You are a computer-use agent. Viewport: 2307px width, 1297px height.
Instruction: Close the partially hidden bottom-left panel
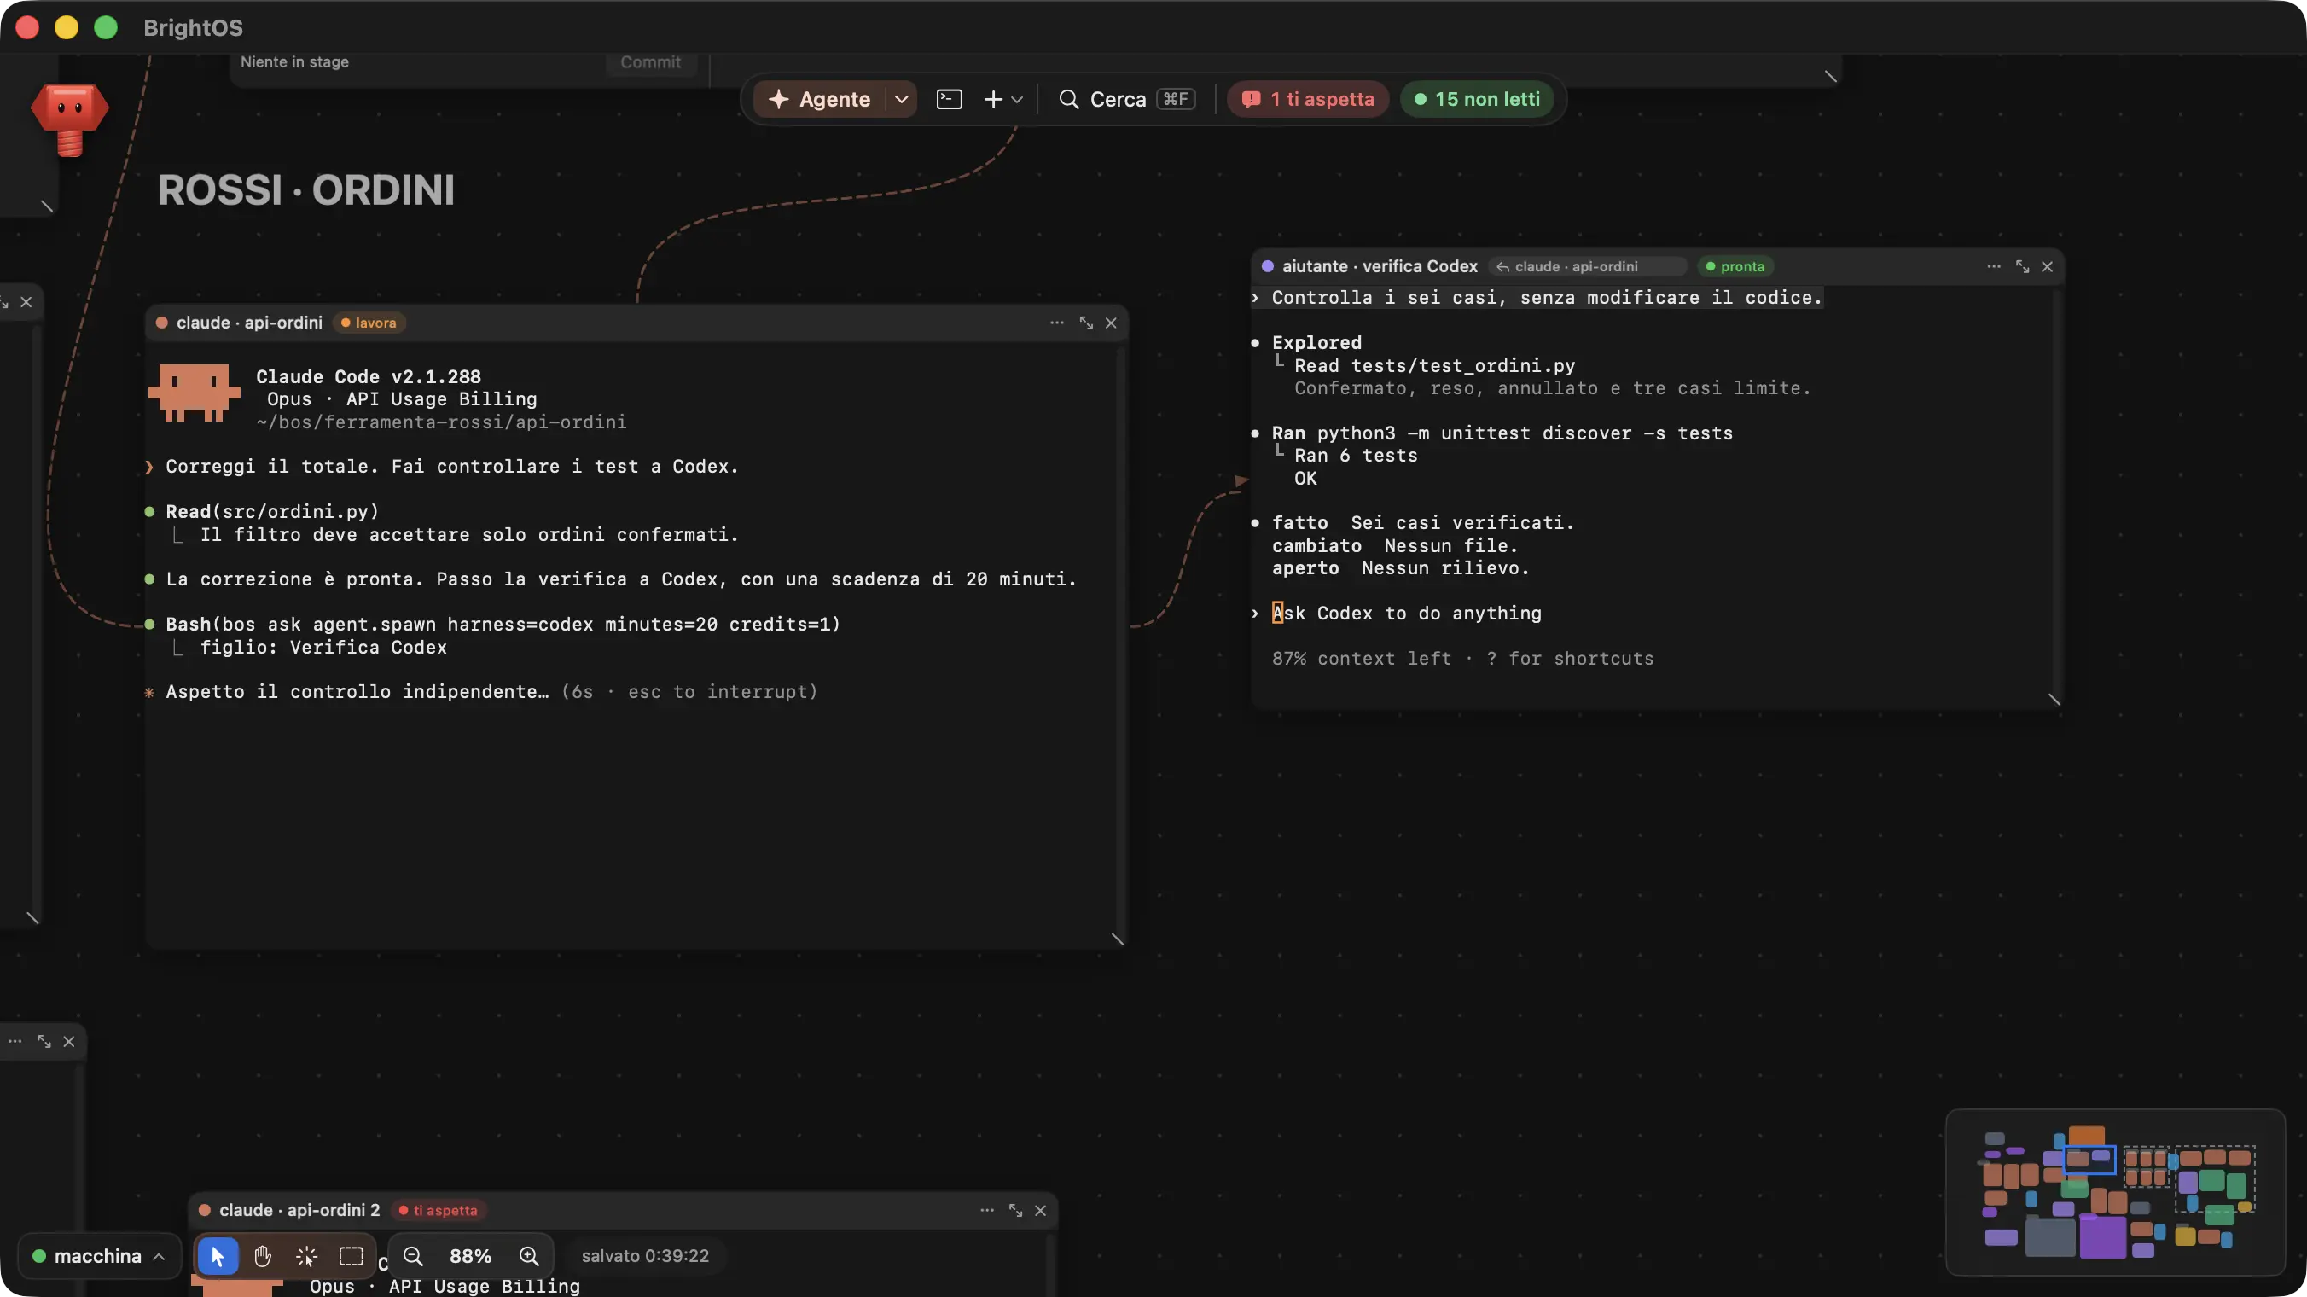click(x=69, y=1041)
